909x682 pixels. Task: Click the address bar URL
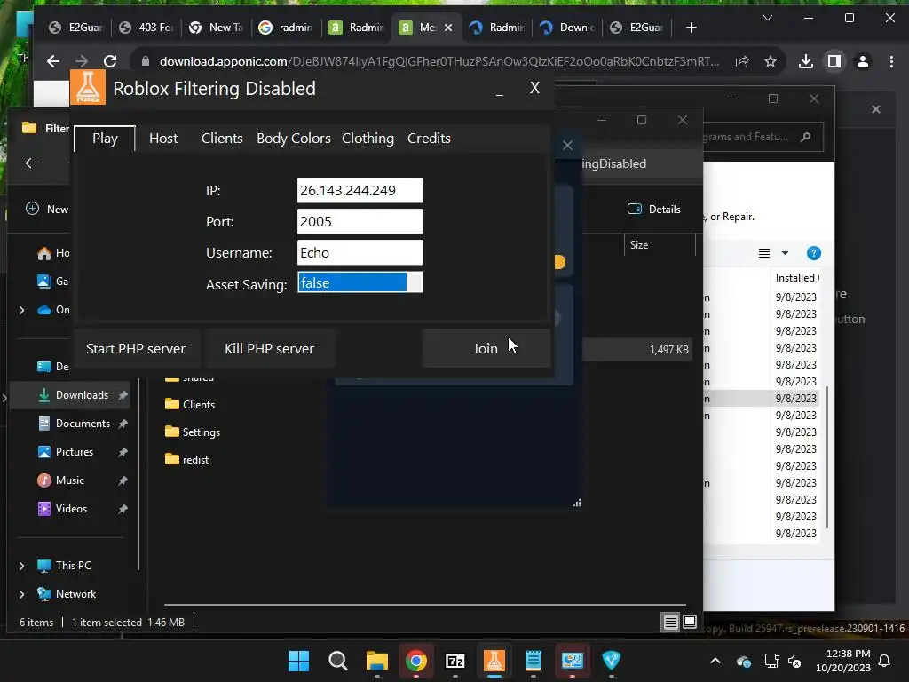click(439, 61)
